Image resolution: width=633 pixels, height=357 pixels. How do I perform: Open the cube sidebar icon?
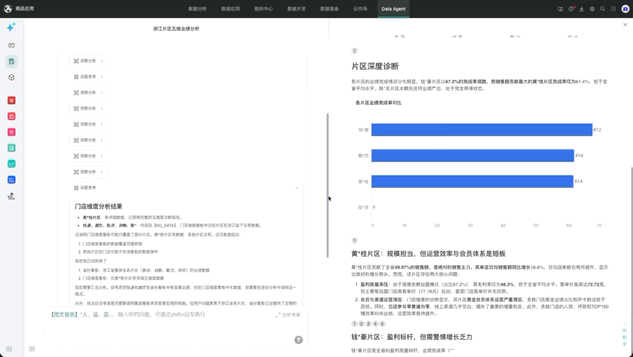[11, 77]
